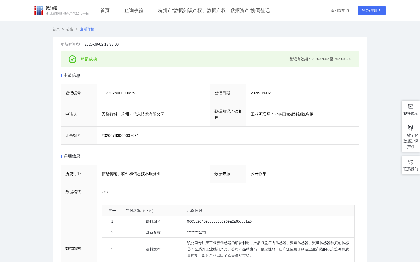Click the 序号 column header
This screenshot has height=262, width=420.
click(112, 211)
